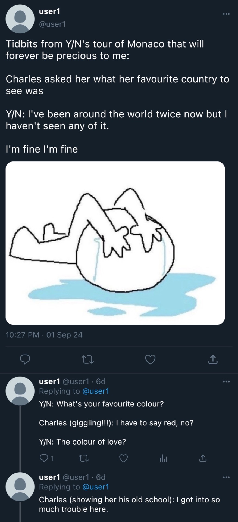
Task: Share the main tweet with crying image
Action: click(x=213, y=359)
